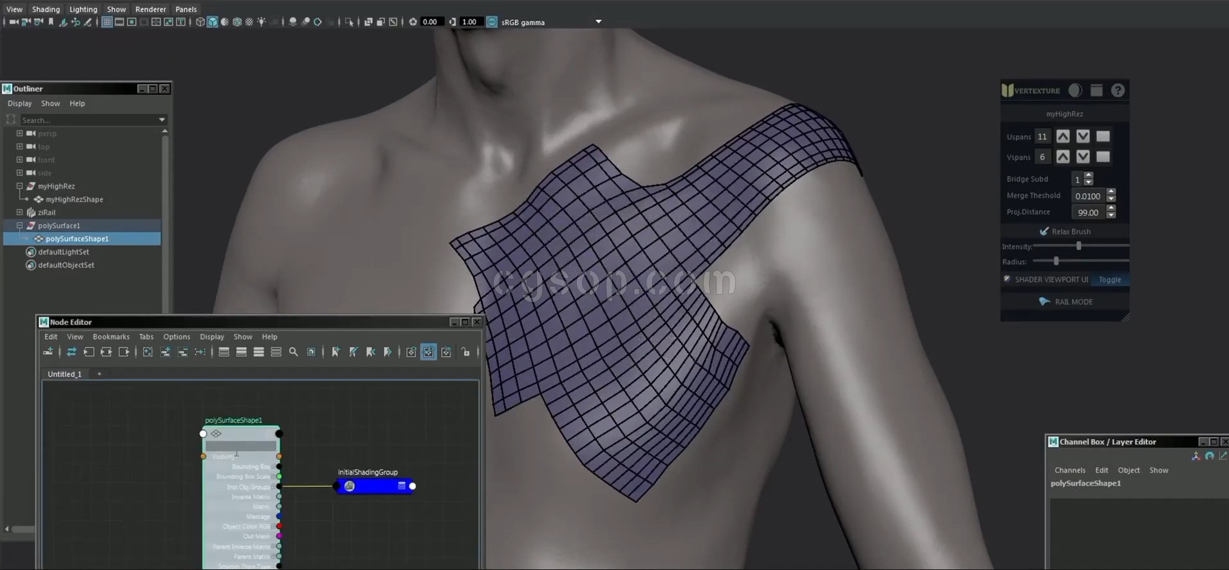Select polySurfaceShape1 in the Outliner
1229x570 pixels.
click(x=77, y=239)
